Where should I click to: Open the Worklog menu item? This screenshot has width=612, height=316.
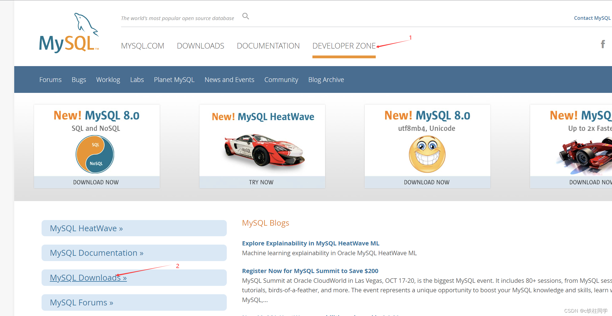point(108,80)
